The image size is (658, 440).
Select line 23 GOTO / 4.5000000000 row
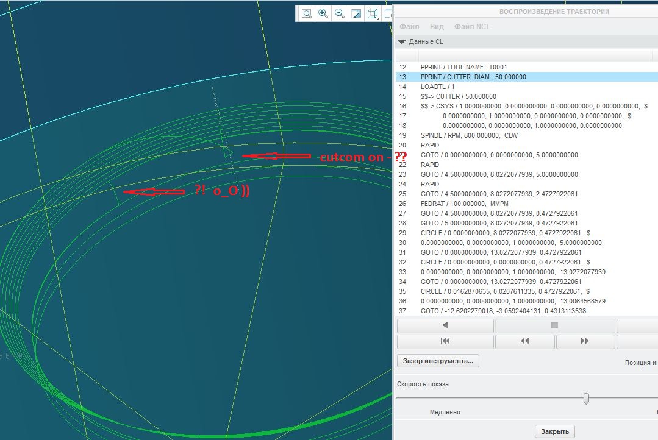tap(527, 174)
